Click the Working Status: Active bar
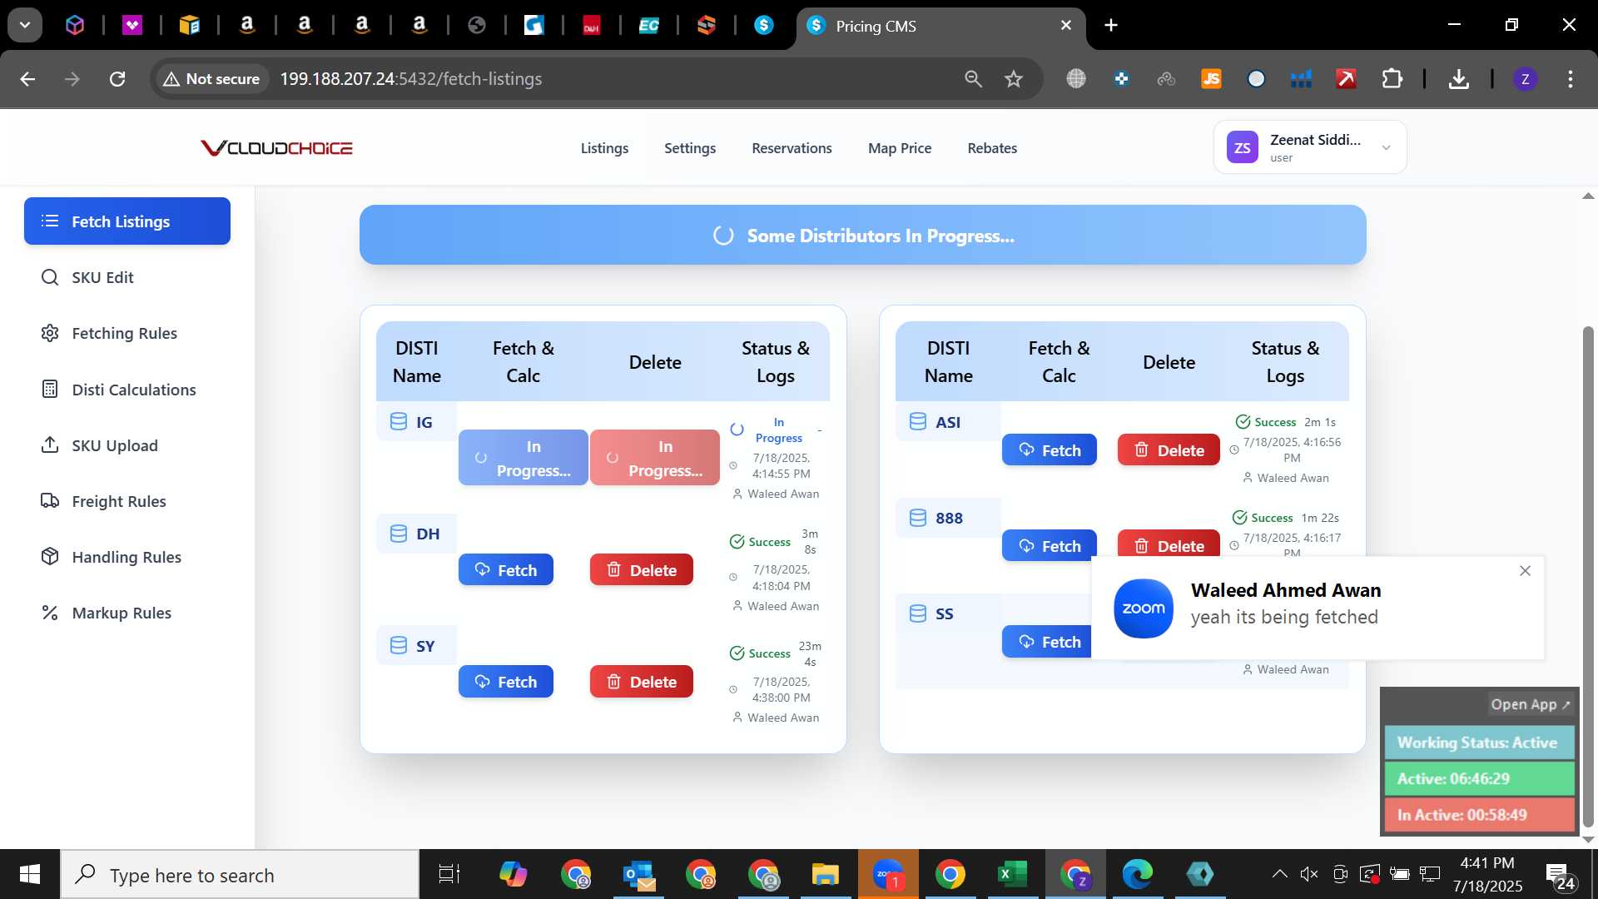The width and height of the screenshot is (1598, 899). [1479, 743]
